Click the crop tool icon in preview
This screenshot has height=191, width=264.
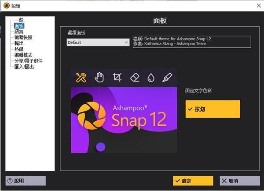(x=117, y=77)
